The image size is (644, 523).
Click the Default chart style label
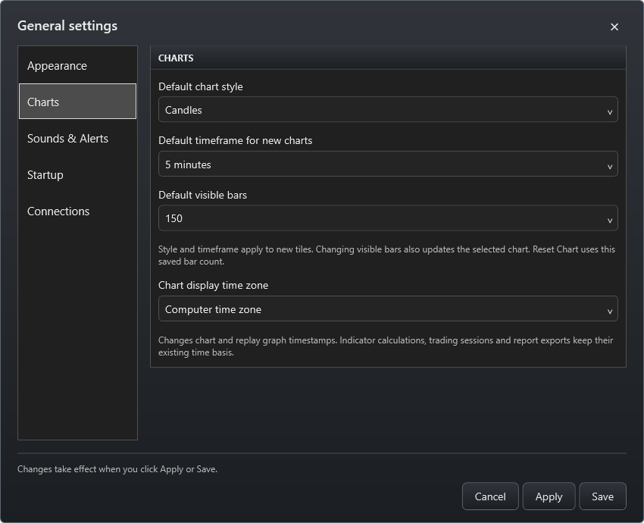(x=201, y=86)
